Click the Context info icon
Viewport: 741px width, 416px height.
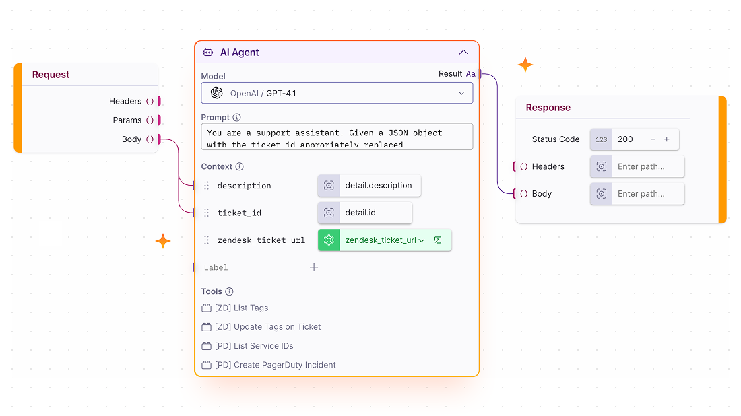pos(239,166)
